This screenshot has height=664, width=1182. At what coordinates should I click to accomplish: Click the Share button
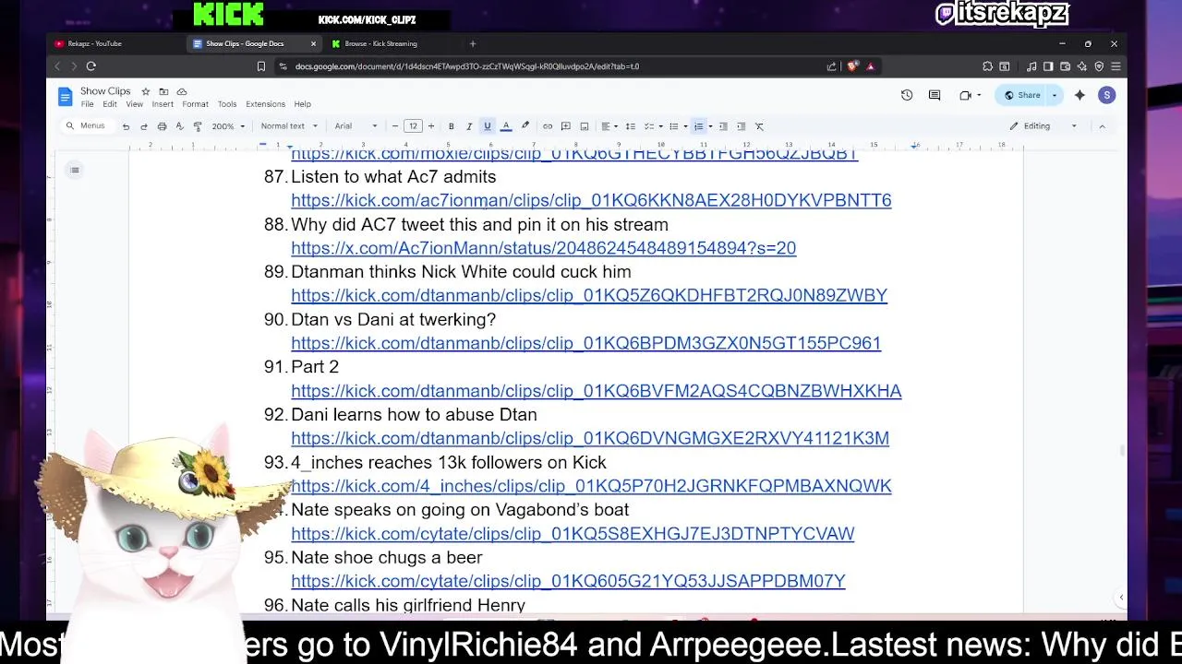[1022, 95]
